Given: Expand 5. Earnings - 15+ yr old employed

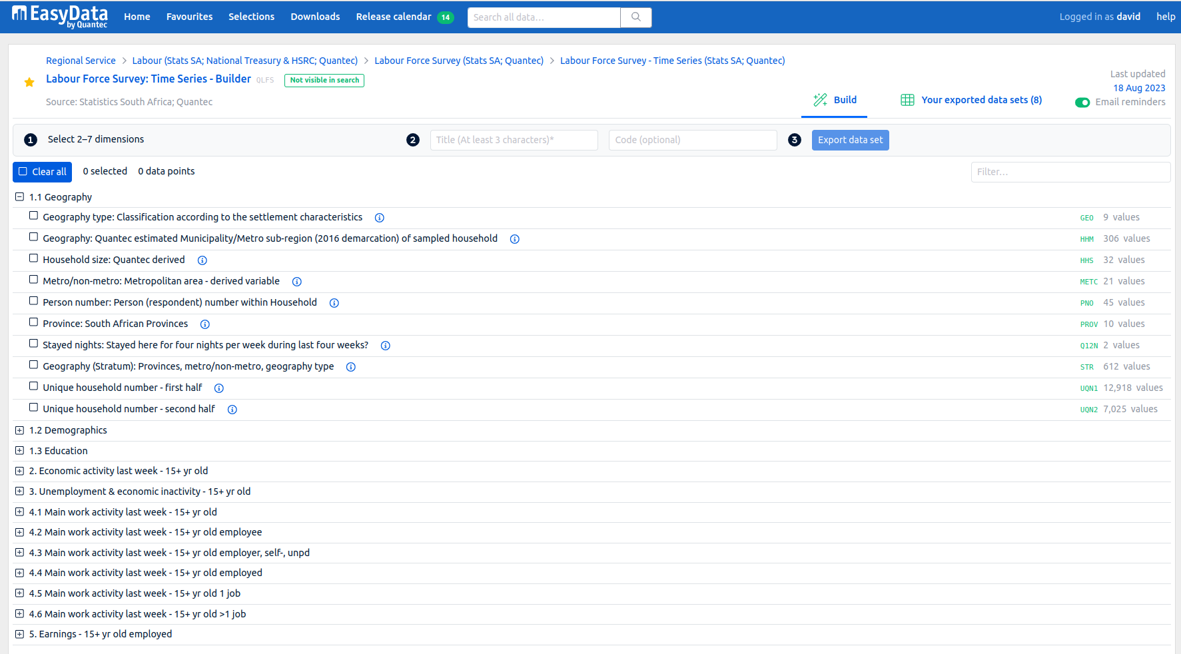Looking at the screenshot, I should pos(20,634).
